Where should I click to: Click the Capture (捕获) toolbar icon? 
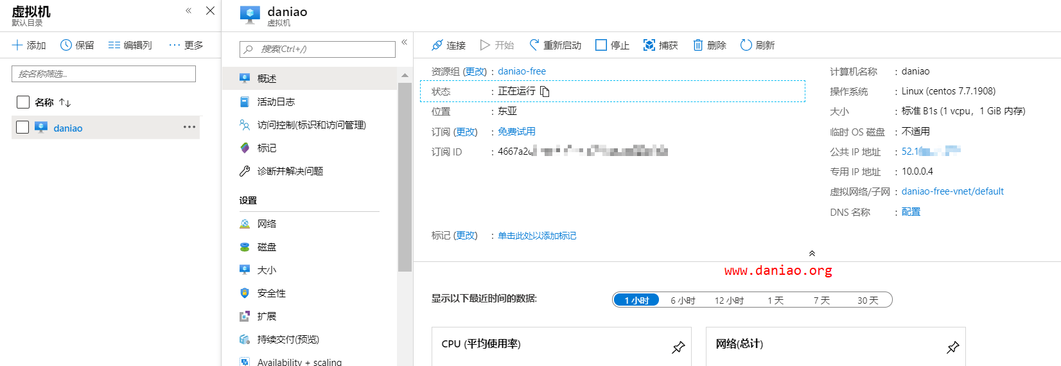(x=649, y=45)
